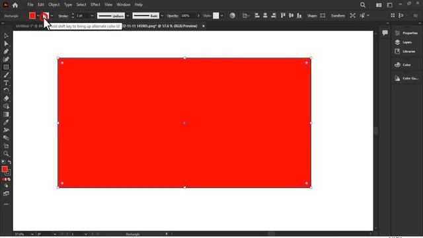Image resolution: width=423 pixels, height=238 pixels.
Task: Open the File menu
Action: [30, 5]
